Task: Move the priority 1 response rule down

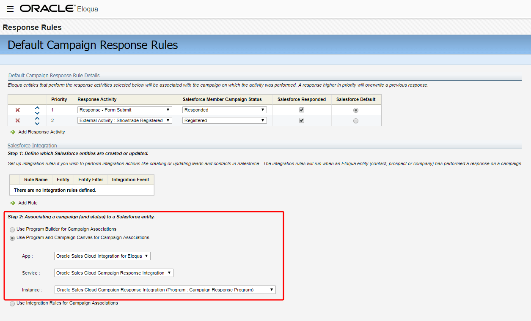Action: click(x=37, y=112)
